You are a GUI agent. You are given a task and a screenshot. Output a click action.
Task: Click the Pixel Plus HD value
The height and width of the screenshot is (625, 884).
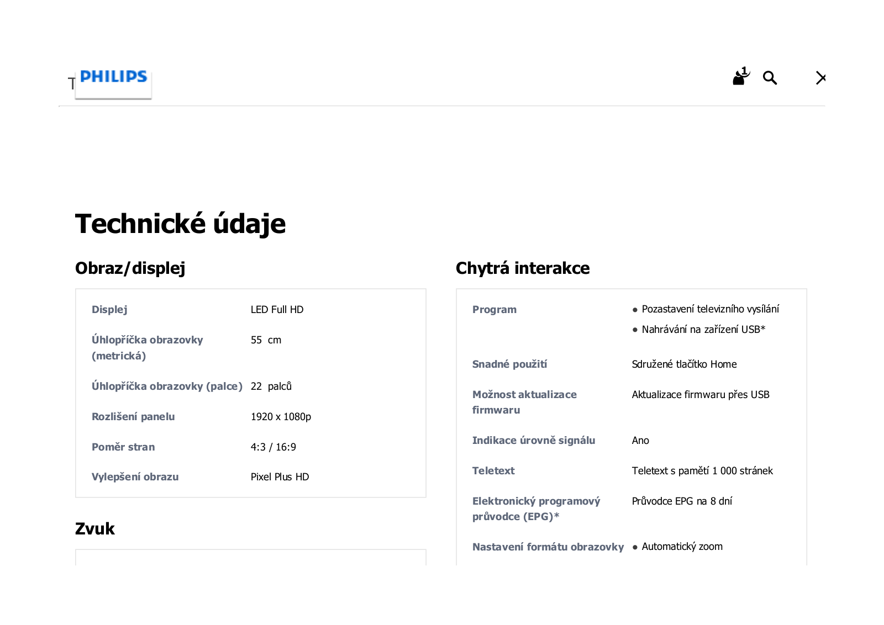pyautogui.click(x=280, y=477)
